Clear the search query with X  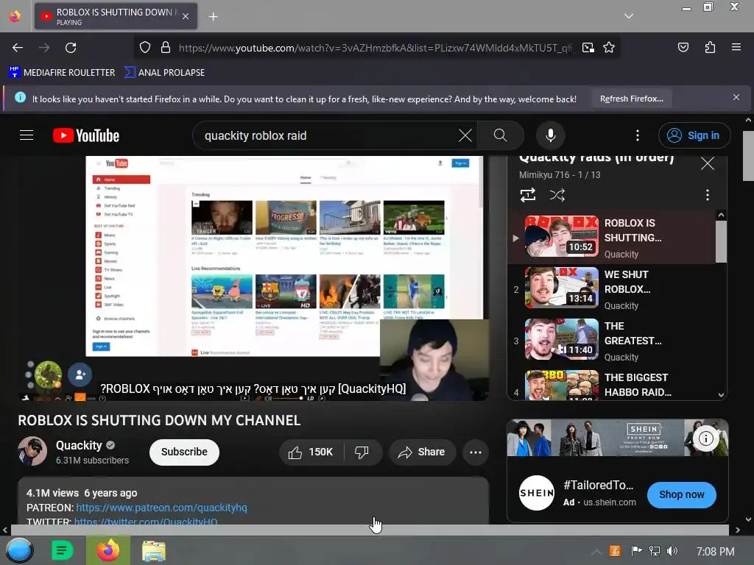[x=465, y=135]
